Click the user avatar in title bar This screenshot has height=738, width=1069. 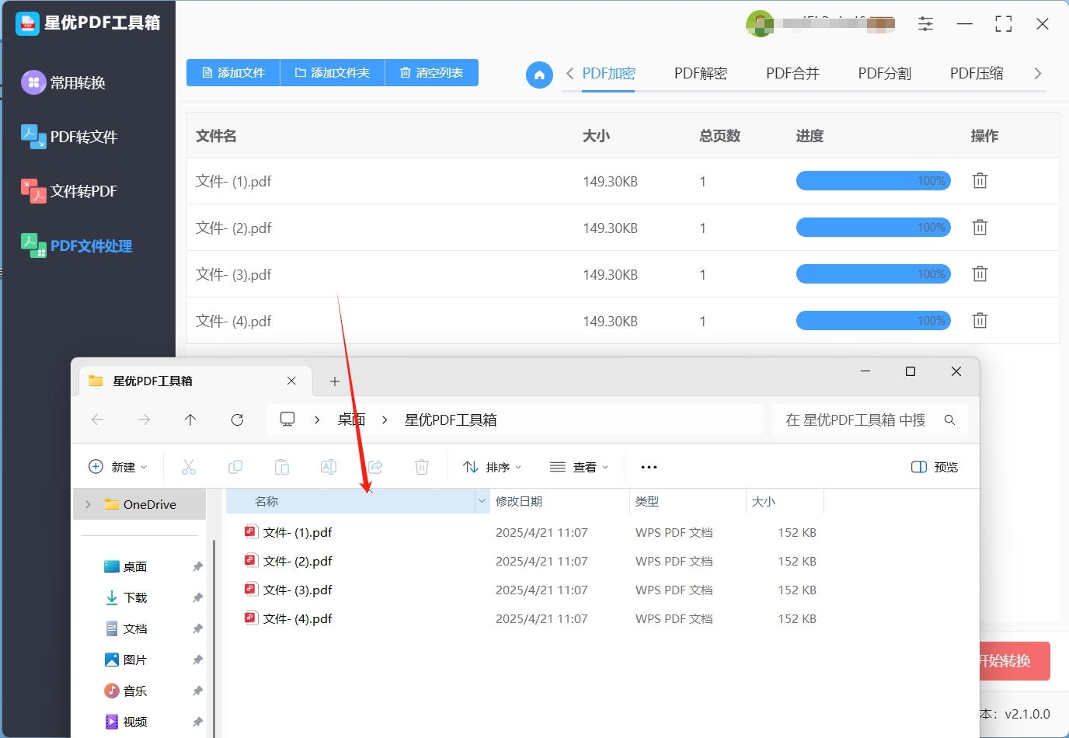click(759, 24)
